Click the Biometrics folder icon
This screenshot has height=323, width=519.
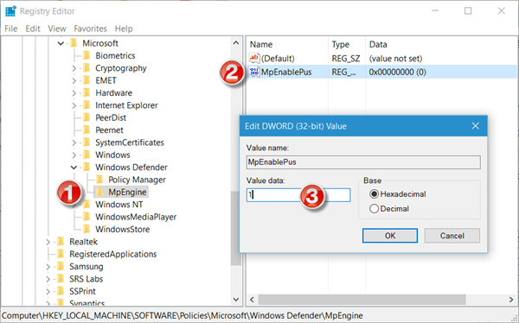[86, 55]
